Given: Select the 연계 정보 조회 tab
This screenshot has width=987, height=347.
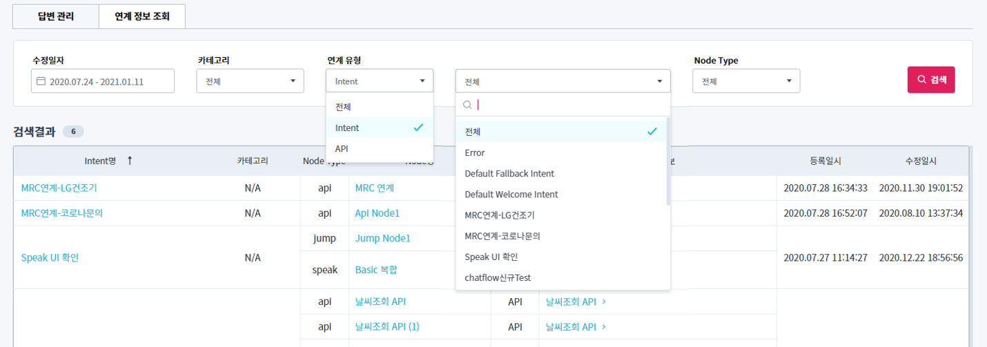Looking at the screenshot, I should pos(141,16).
